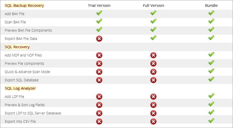Viewport: 233px width, 128px height.
Task: Click Trial Version red X for Quick & Advance Scan Mode
Action: click(99, 72)
